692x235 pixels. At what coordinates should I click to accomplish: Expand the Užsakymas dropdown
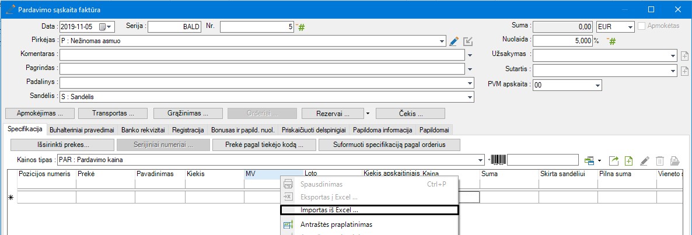click(673, 56)
